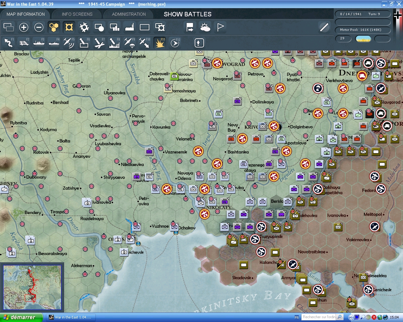Select the F7 bomb airfield mode

[x=99, y=42]
